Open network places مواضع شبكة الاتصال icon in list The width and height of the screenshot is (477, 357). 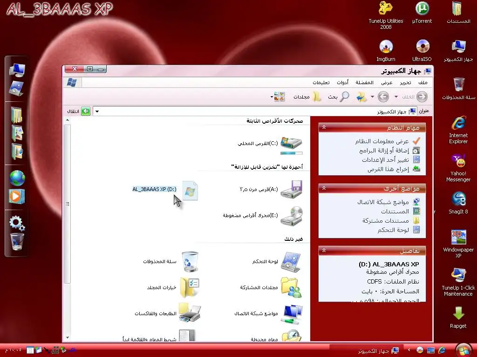click(x=291, y=314)
